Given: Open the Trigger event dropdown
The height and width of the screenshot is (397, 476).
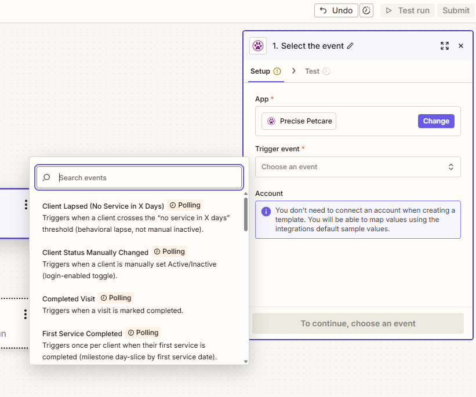Looking at the screenshot, I should tap(358, 167).
